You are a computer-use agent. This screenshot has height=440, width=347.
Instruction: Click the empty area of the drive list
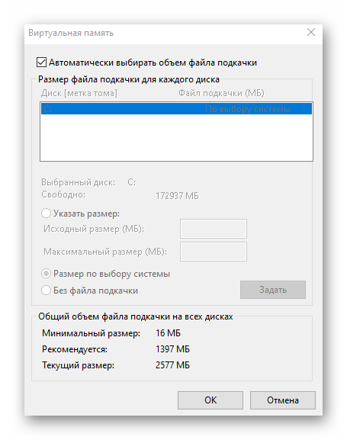[x=176, y=137]
